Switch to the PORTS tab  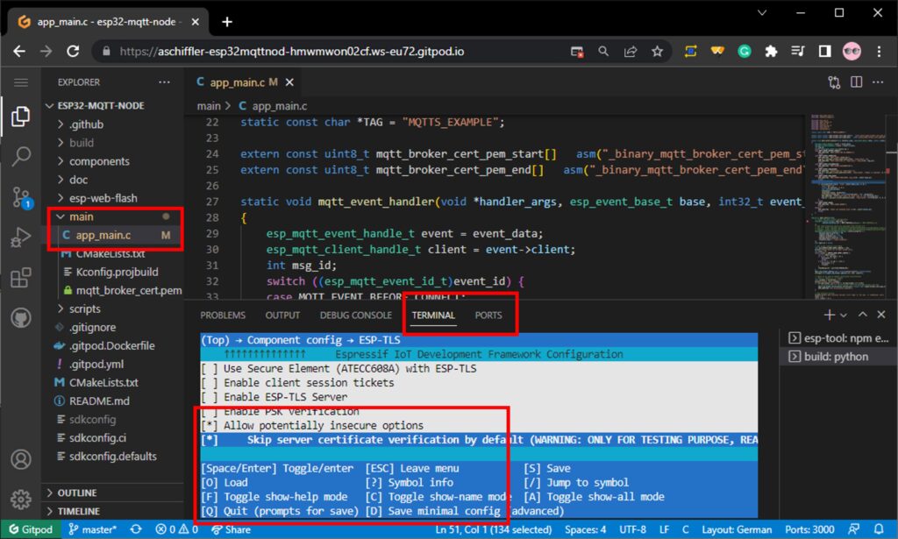click(x=488, y=315)
